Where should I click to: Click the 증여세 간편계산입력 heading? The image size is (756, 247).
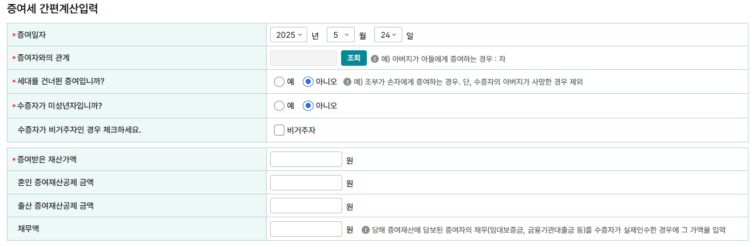[x=52, y=9]
